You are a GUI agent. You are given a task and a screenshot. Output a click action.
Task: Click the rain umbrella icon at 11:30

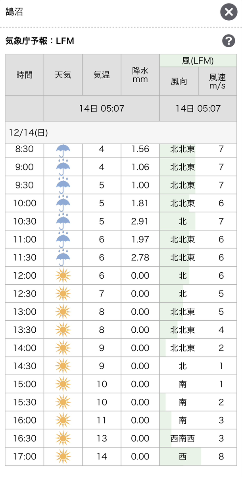[x=63, y=257]
